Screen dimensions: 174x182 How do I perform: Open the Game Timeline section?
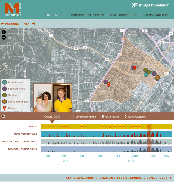point(55,15)
